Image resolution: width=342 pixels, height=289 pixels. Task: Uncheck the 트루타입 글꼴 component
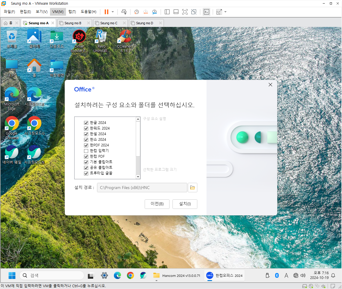click(86, 173)
